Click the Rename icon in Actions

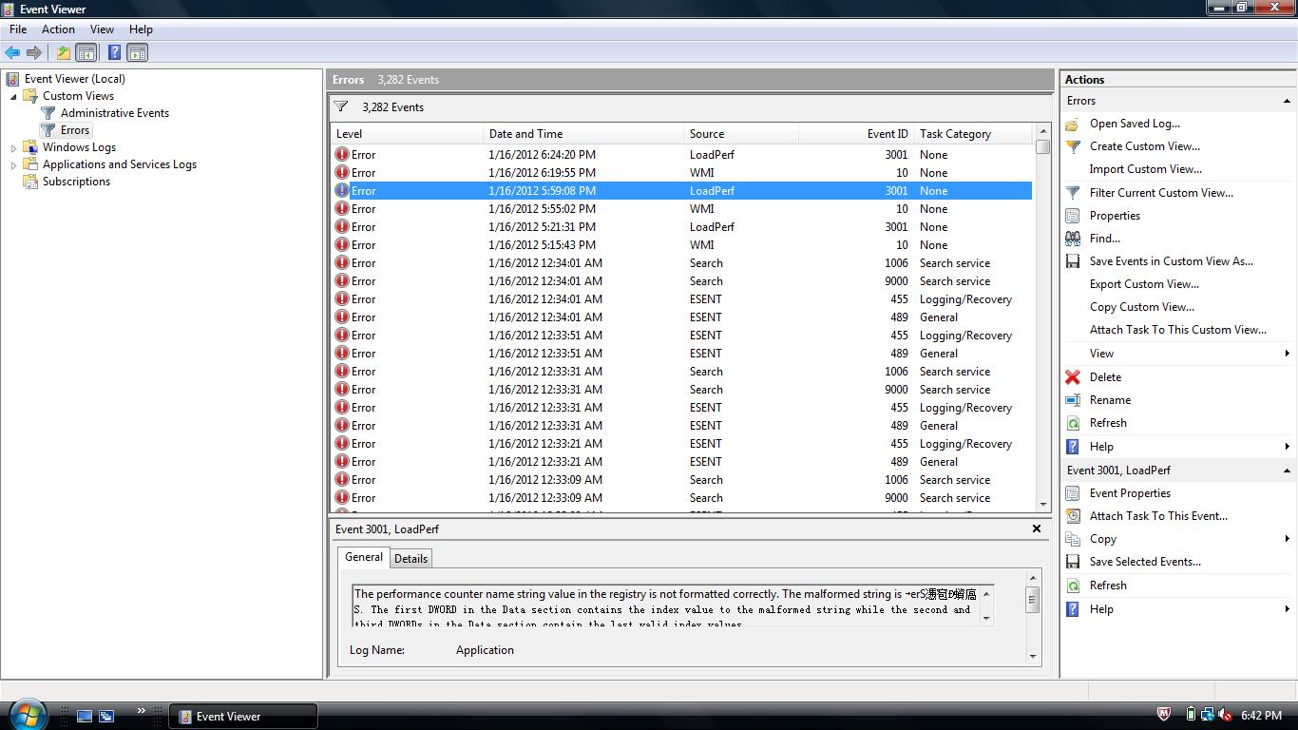1073,400
